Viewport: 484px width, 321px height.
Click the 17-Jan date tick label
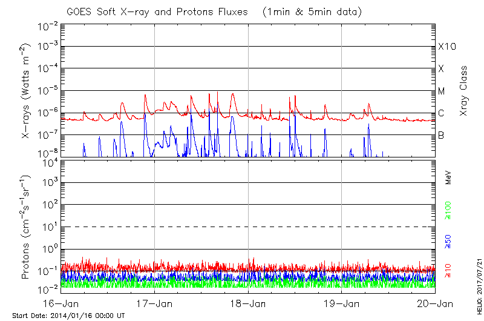(155, 304)
